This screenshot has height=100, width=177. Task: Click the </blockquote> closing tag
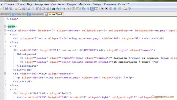coord(27,66)
